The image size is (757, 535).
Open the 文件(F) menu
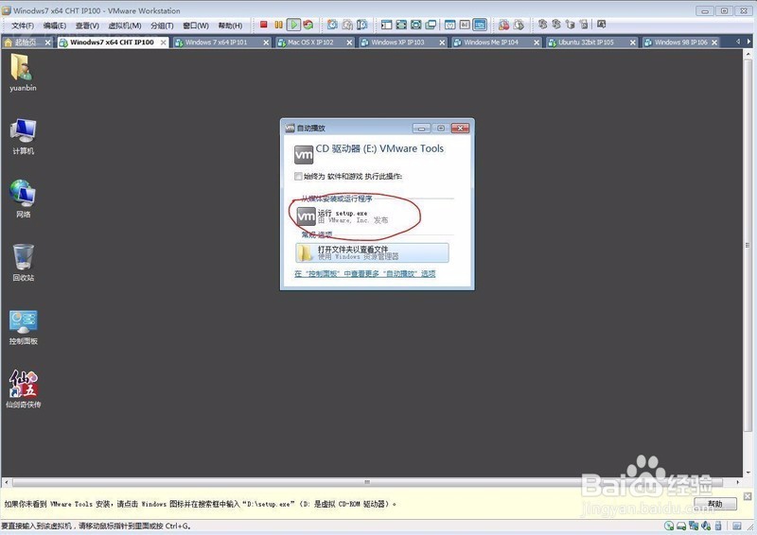tap(23, 26)
